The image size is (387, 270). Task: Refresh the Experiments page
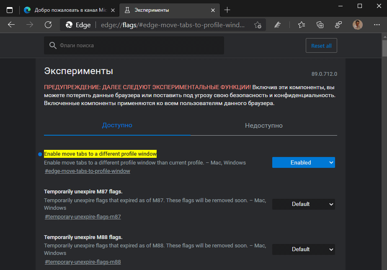[x=48, y=25]
